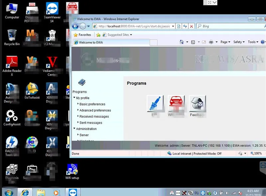Click the Programs sidebar link
The height and width of the screenshot is (196, 266).
pyautogui.click(x=79, y=92)
